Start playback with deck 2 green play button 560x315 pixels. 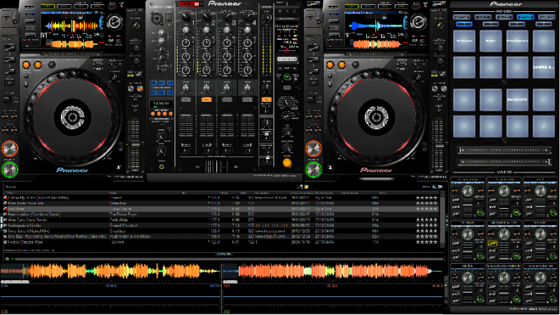tap(314, 170)
